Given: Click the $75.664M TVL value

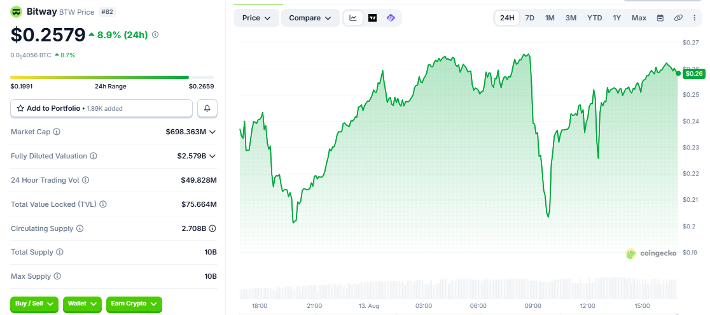Looking at the screenshot, I should point(198,204).
